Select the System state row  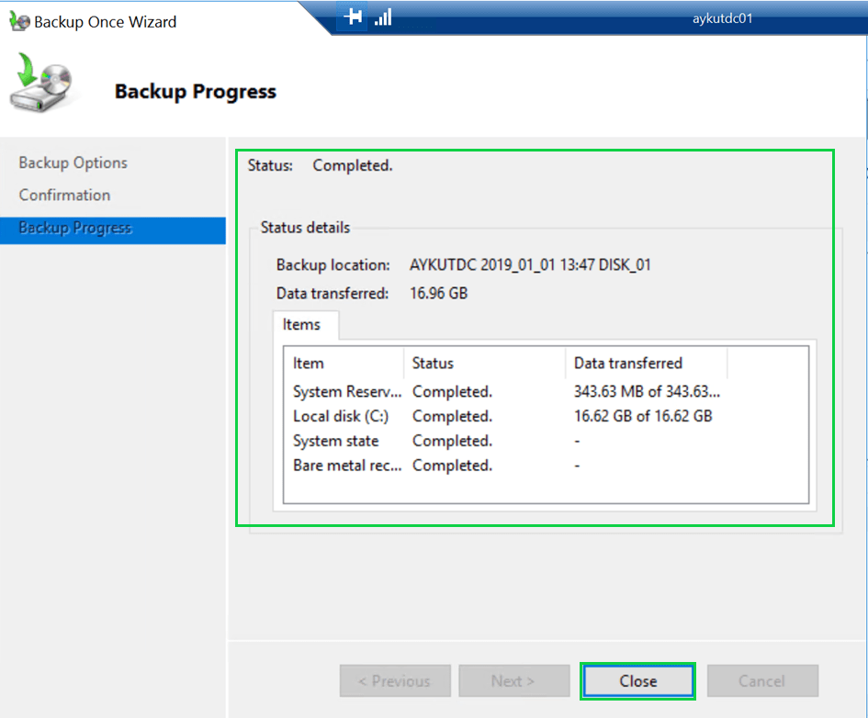click(335, 441)
